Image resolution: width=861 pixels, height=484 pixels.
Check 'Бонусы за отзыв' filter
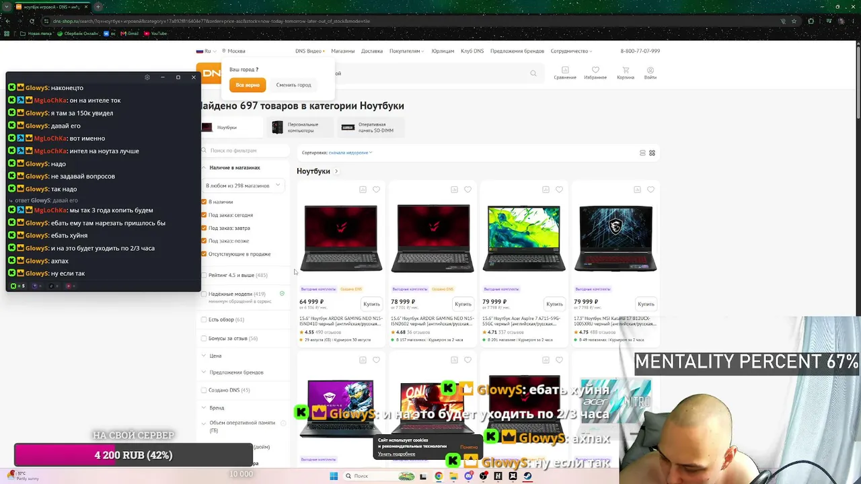pyautogui.click(x=204, y=338)
